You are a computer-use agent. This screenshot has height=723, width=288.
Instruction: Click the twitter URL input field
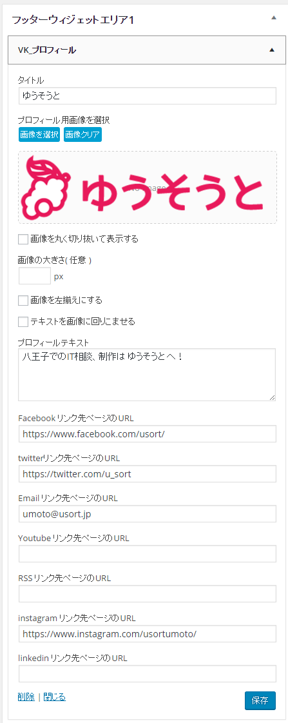pyautogui.click(x=148, y=473)
